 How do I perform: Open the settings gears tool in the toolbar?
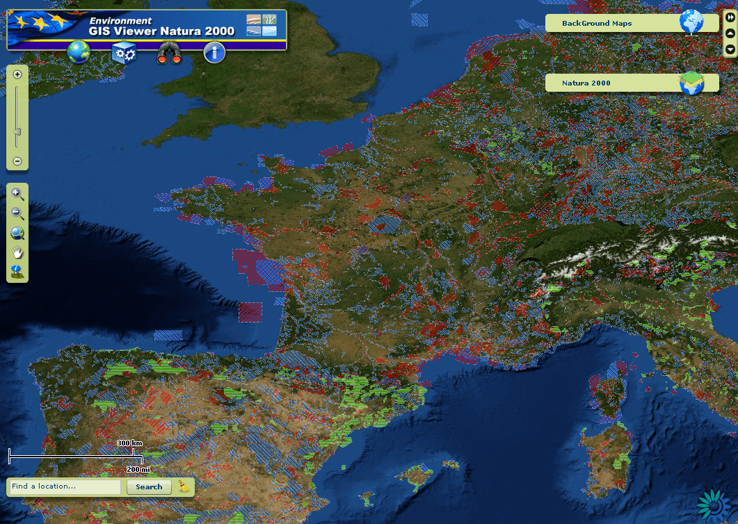coord(124,52)
